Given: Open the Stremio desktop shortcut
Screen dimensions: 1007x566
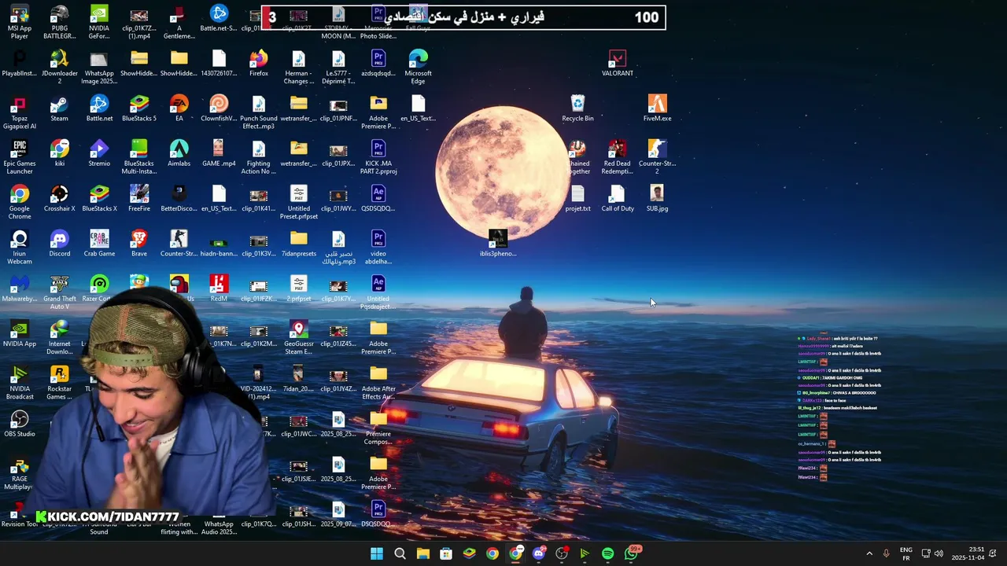Looking at the screenshot, I should coord(99,153).
